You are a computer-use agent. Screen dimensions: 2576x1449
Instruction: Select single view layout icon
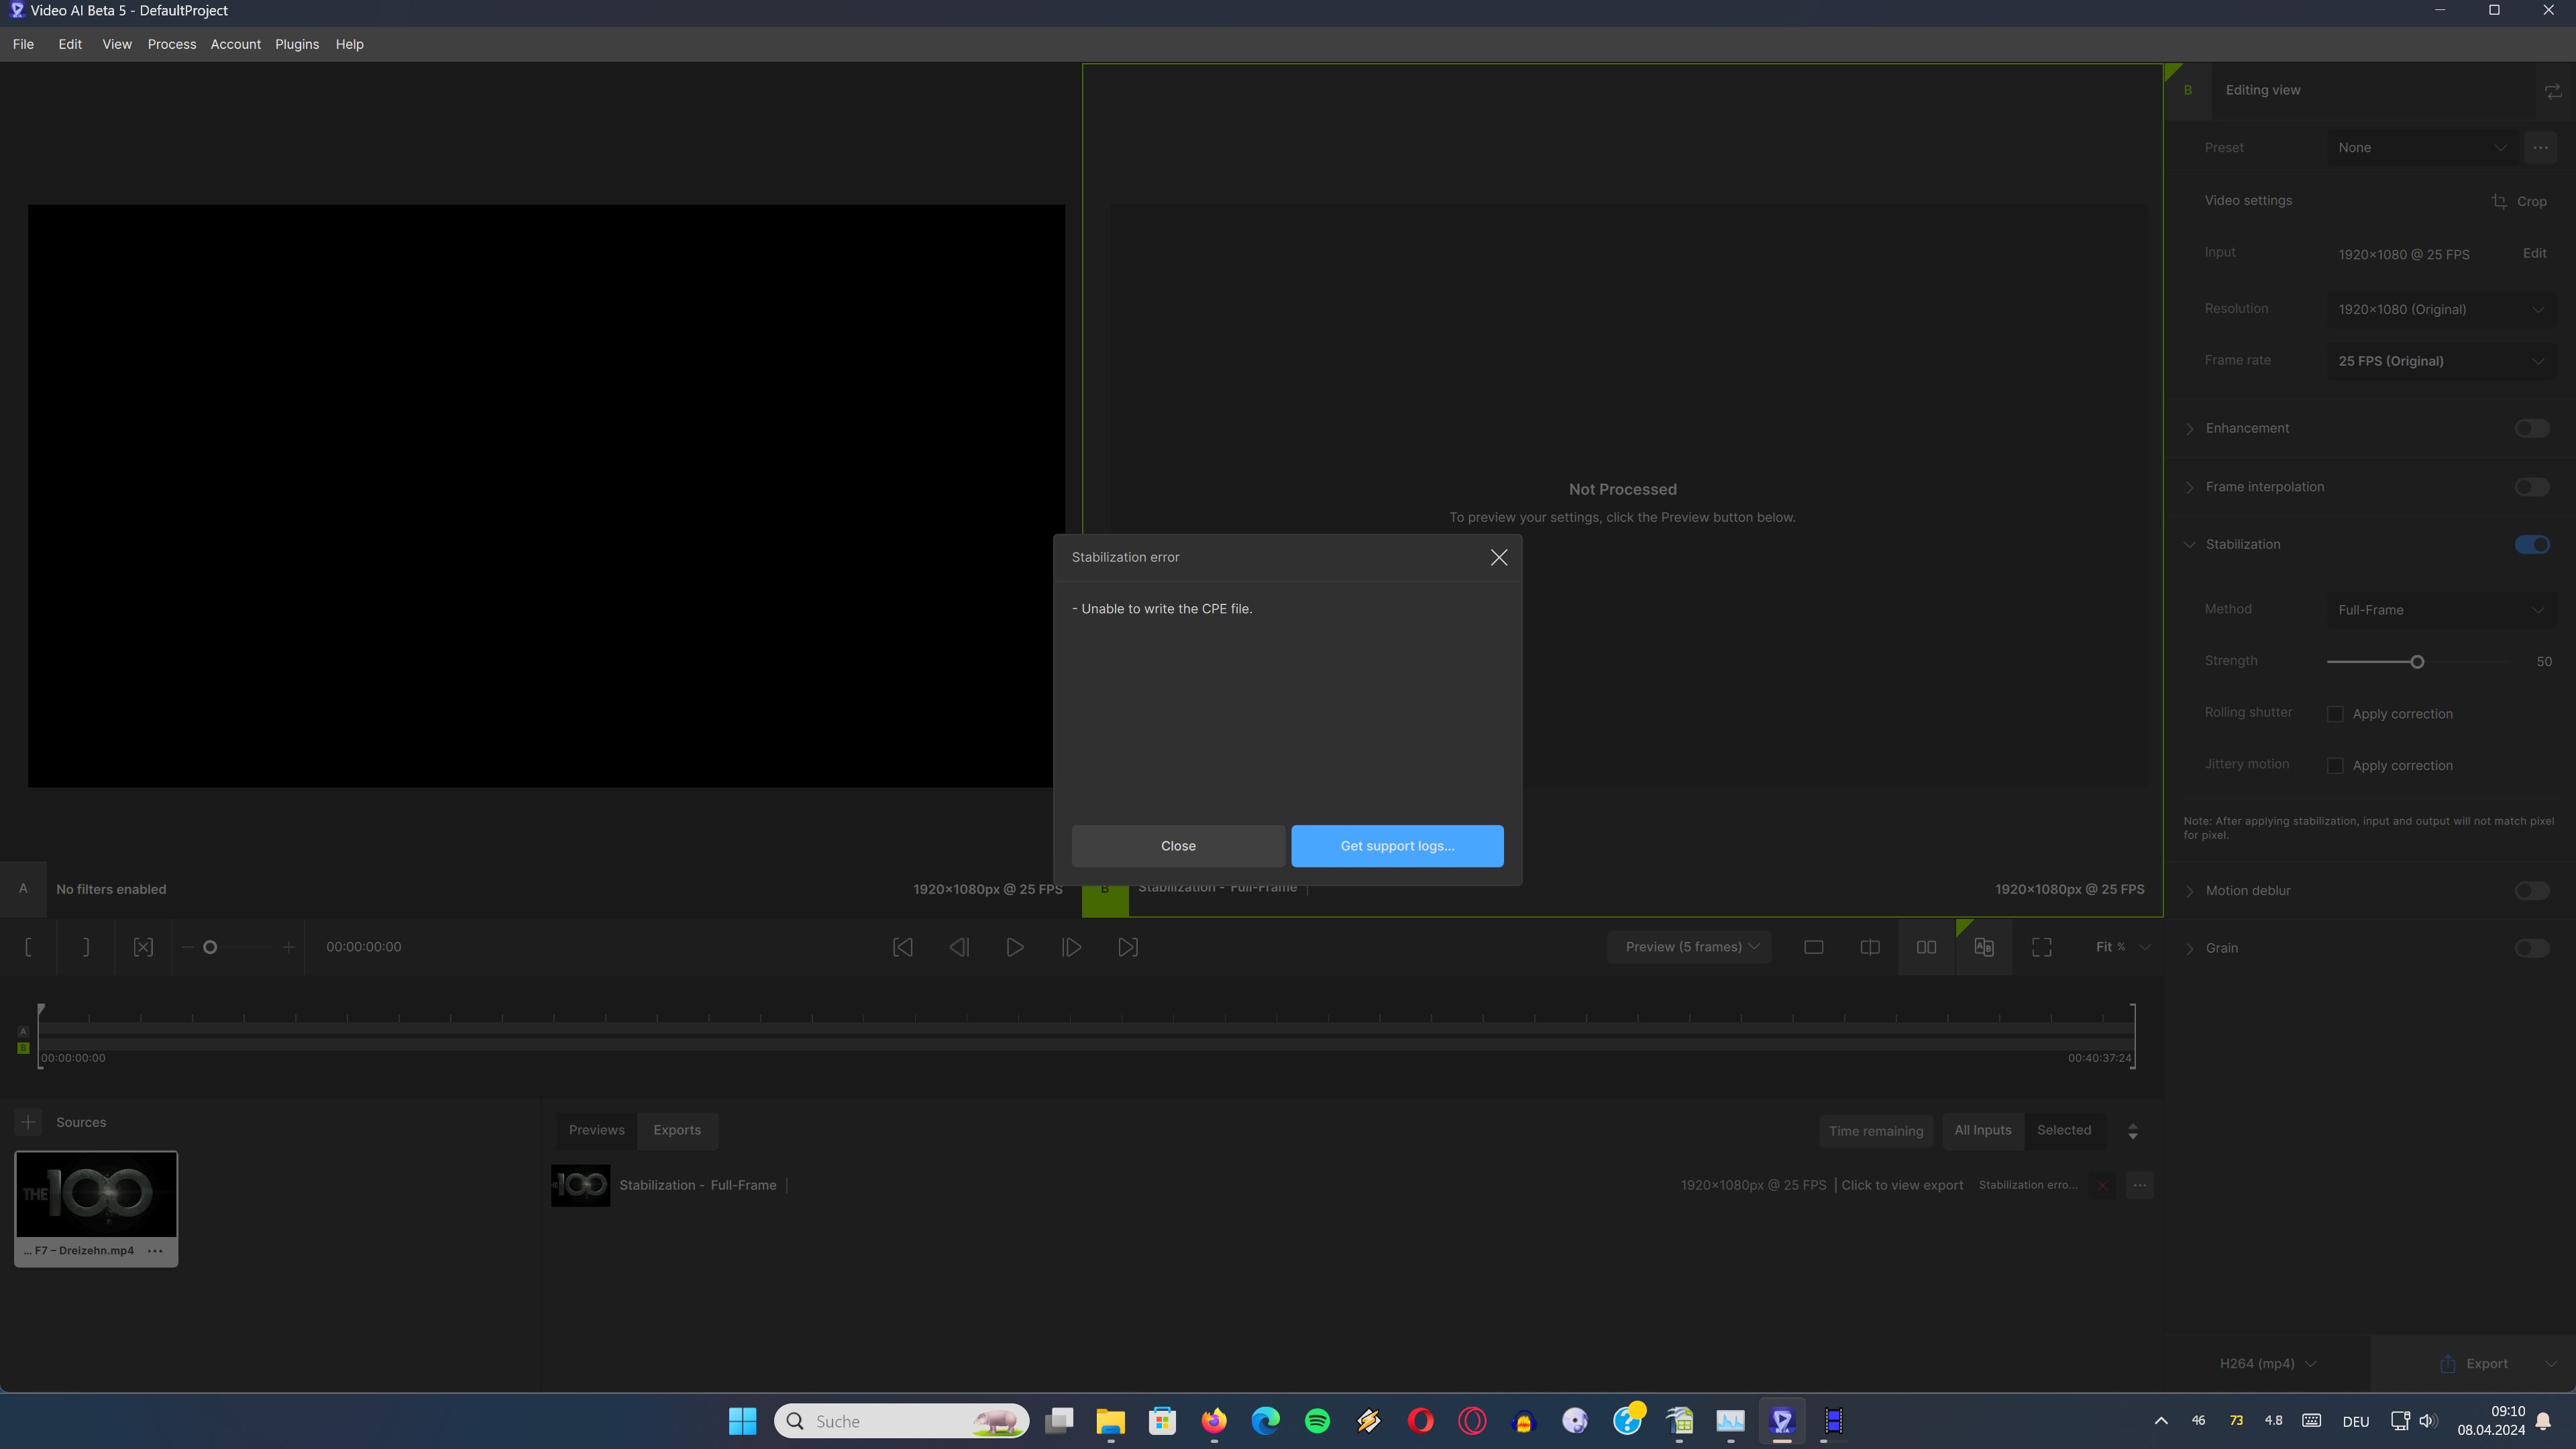(1813, 947)
